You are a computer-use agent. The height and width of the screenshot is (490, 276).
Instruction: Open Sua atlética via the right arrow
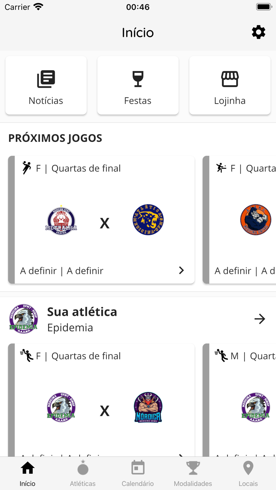point(259,319)
